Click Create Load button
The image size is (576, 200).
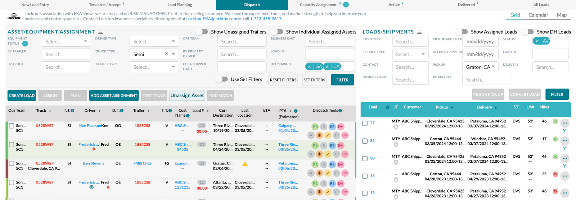(x=22, y=96)
